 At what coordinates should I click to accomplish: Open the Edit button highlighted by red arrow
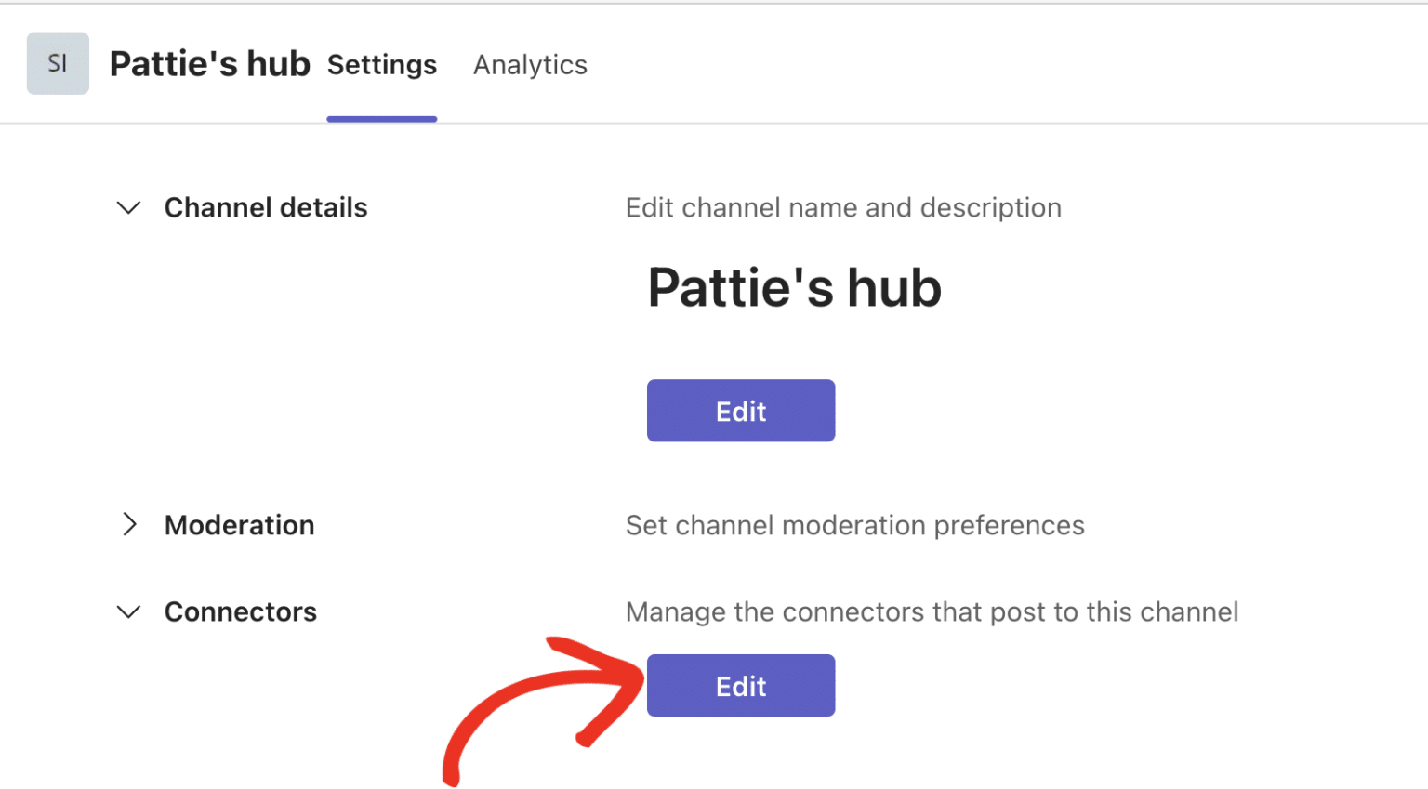coord(740,685)
